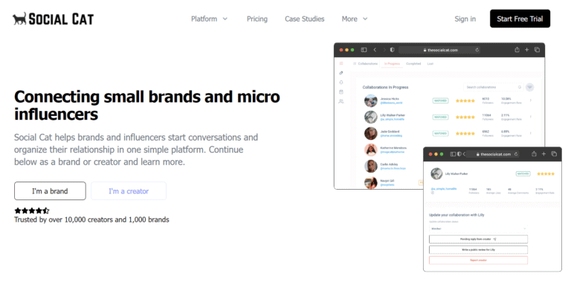This screenshot has width=571, height=282.
Task: Select the Completed tab in the mockup
Action: [x=413, y=64]
